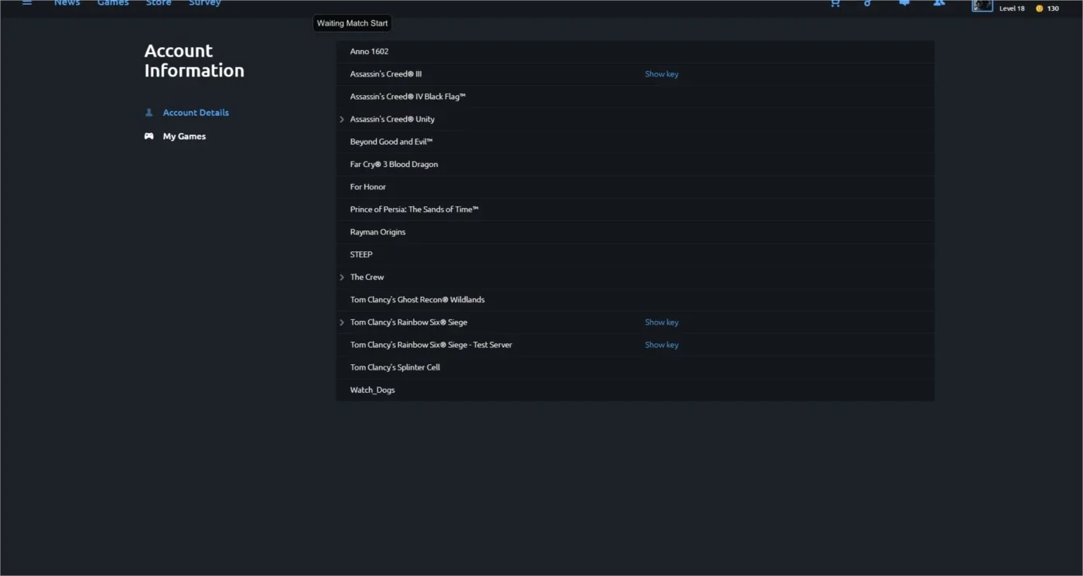Open the Store tab
The height and width of the screenshot is (576, 1083).
[x=159, y=3]
